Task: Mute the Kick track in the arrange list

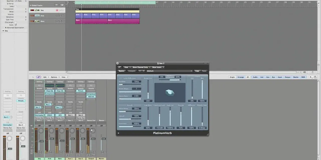Action: [60, 16]
